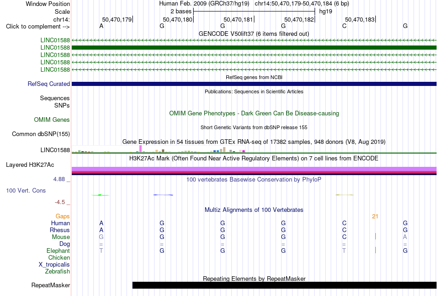
Task: Click the dark blue RefSeq Curated bar
Action: pos(254,84)
